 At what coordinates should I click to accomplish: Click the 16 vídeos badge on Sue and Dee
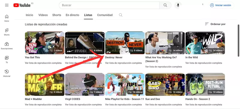[175, 92]
